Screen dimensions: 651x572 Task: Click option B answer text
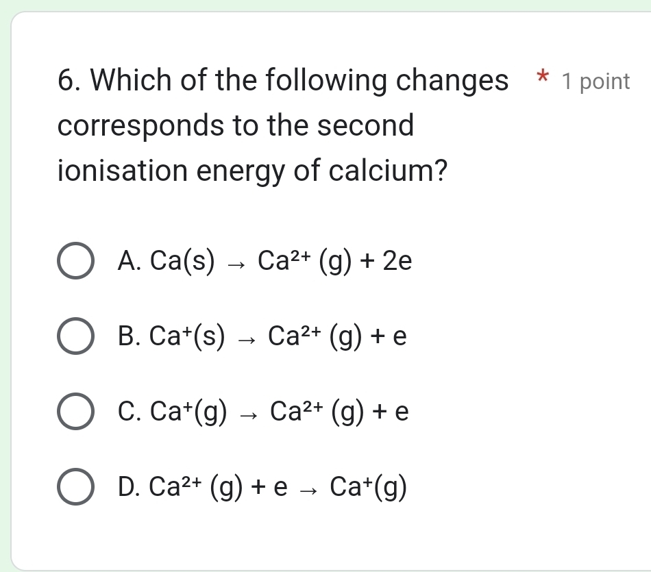(262, 336)
